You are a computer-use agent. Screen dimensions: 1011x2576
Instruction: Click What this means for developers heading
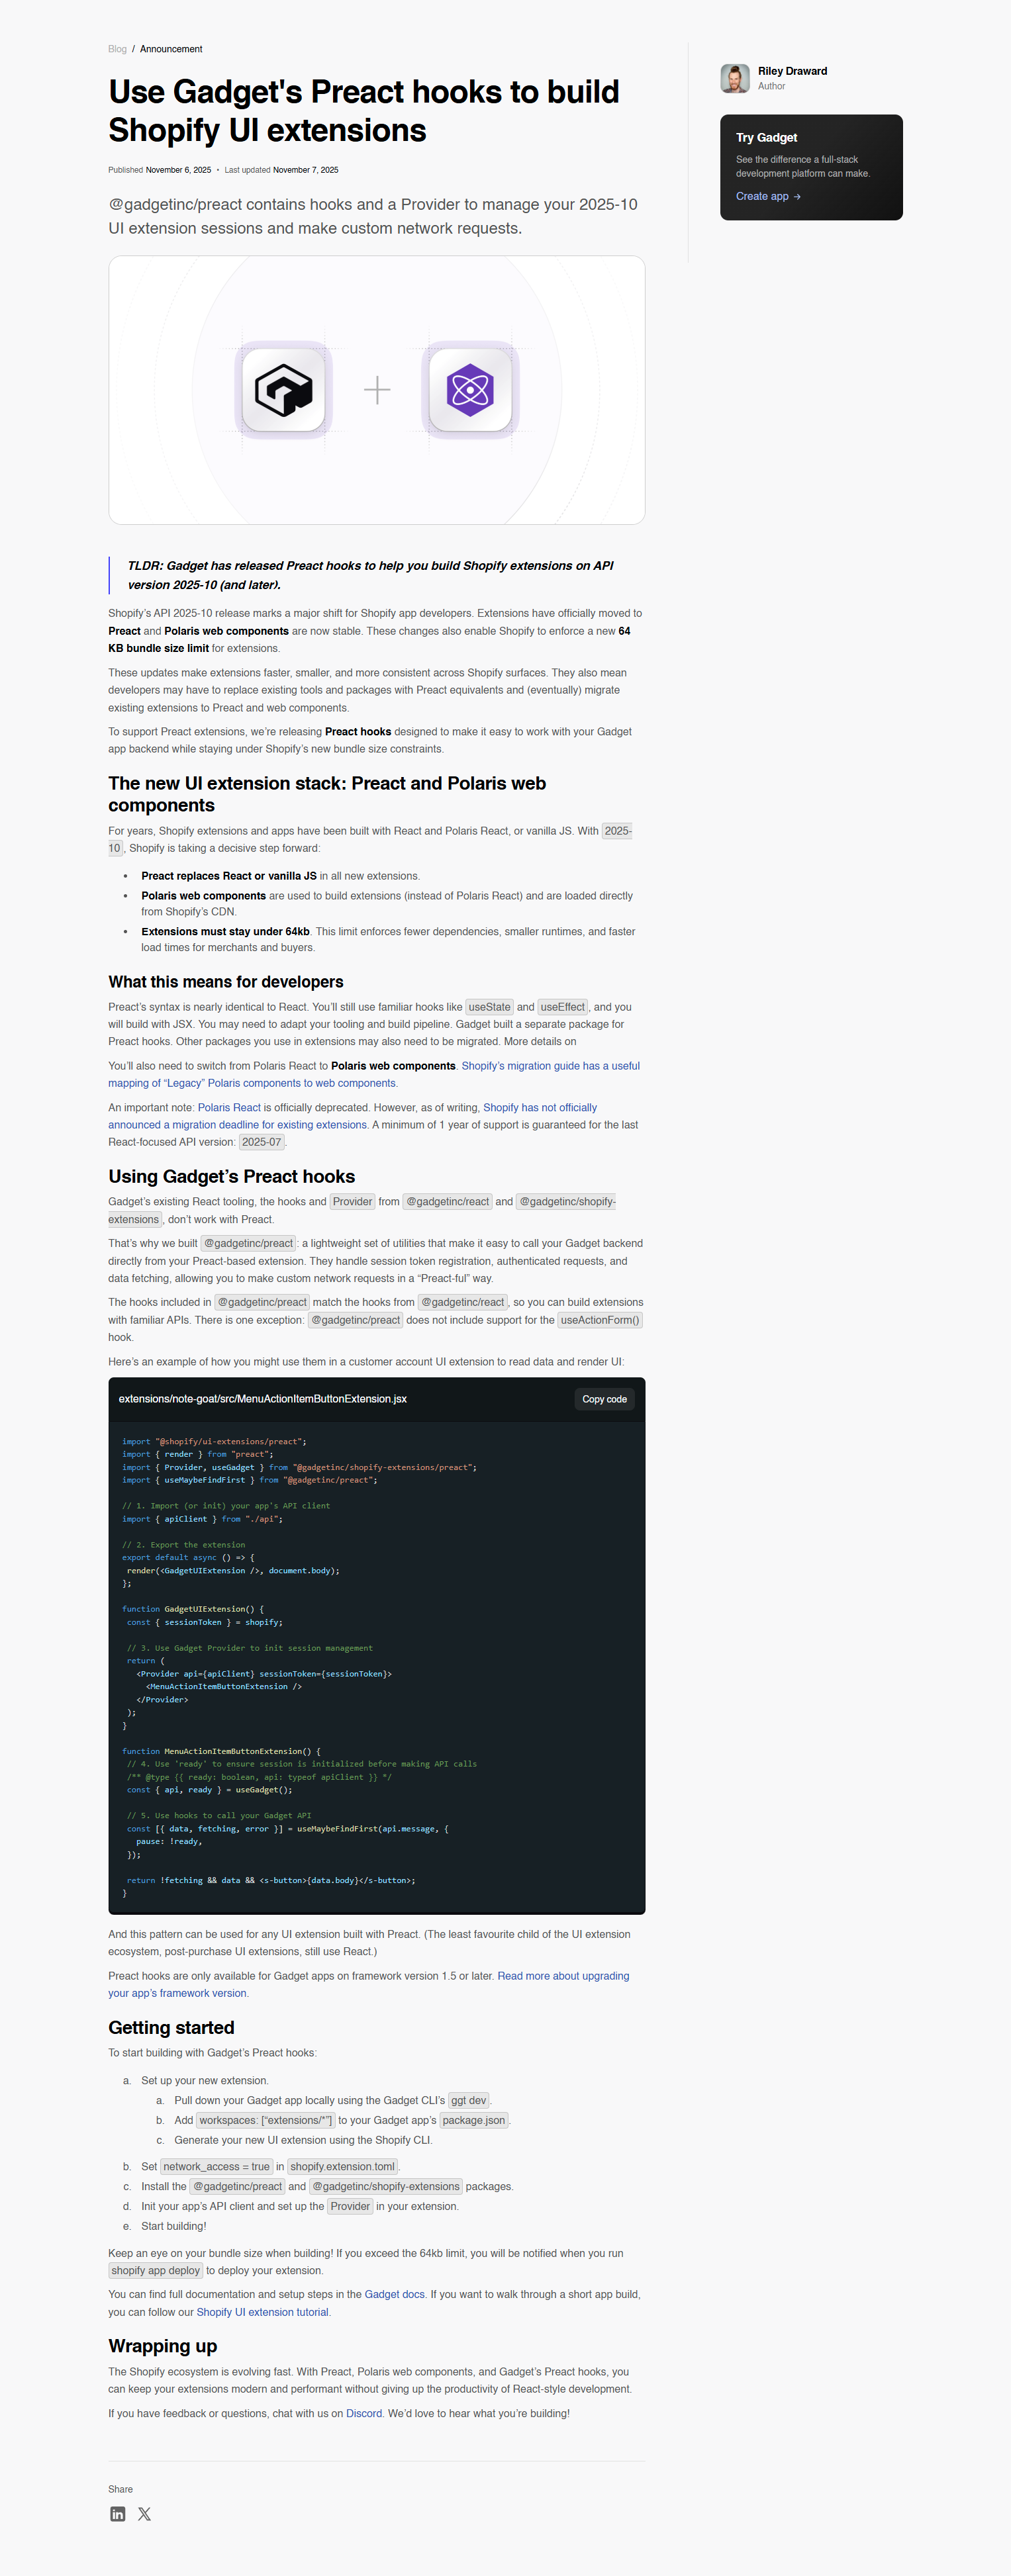(226, 982)
